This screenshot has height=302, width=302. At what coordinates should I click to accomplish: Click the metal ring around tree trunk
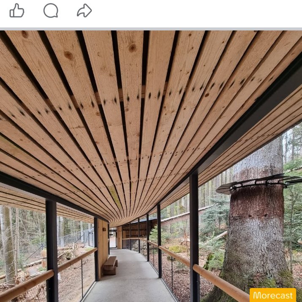(x=259, y=183)
